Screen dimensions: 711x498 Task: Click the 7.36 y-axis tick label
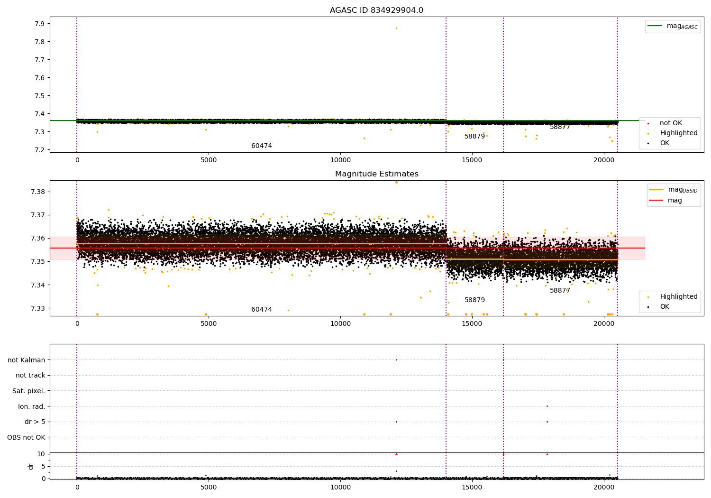(38, 238)
